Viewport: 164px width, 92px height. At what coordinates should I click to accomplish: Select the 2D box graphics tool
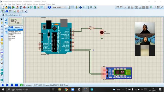pos(2,70)
